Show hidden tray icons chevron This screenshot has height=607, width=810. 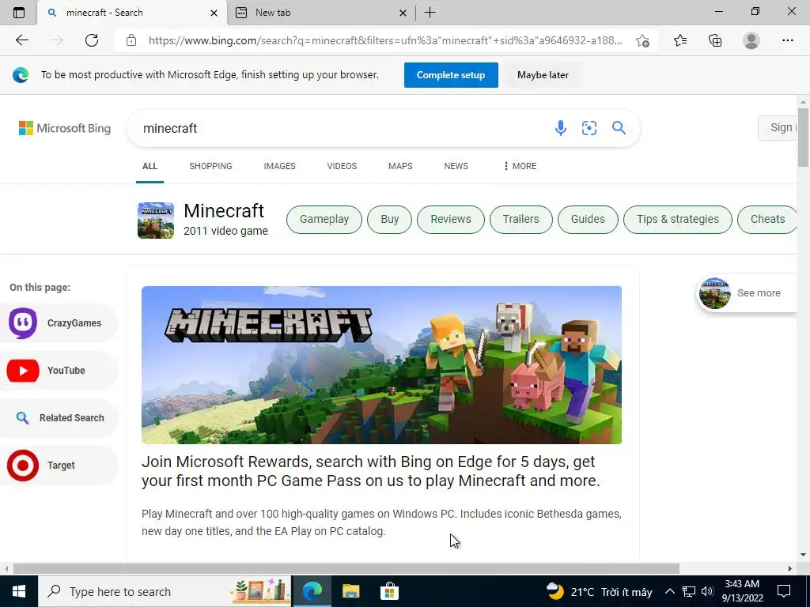pos(669,591)
